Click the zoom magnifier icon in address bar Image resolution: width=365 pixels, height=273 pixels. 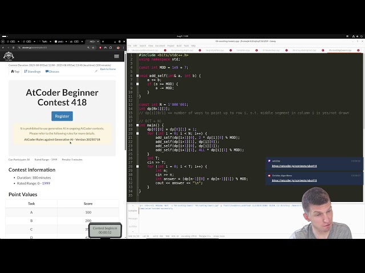coord(88,48)
